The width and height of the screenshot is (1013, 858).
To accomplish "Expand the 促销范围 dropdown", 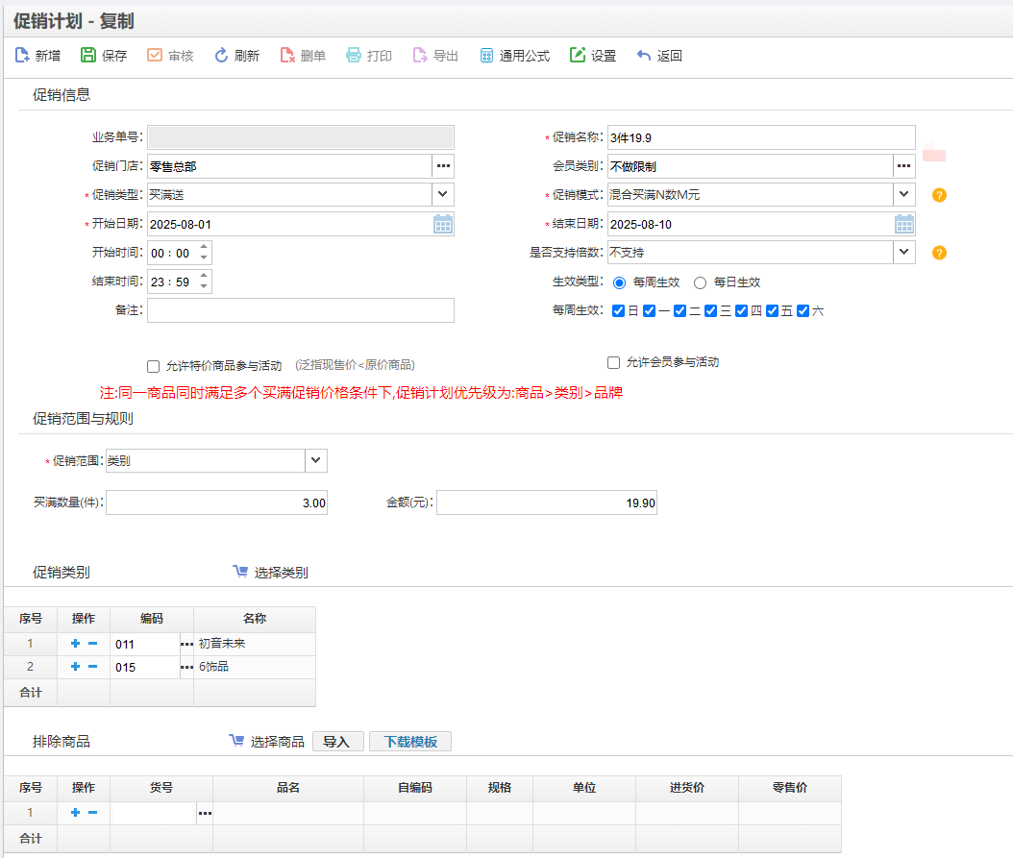I will pyautogui.click(x=316, y=460).
